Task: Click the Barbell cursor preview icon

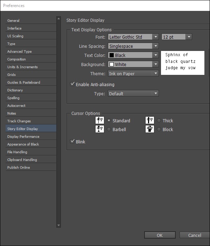Action: click(100, 129)
